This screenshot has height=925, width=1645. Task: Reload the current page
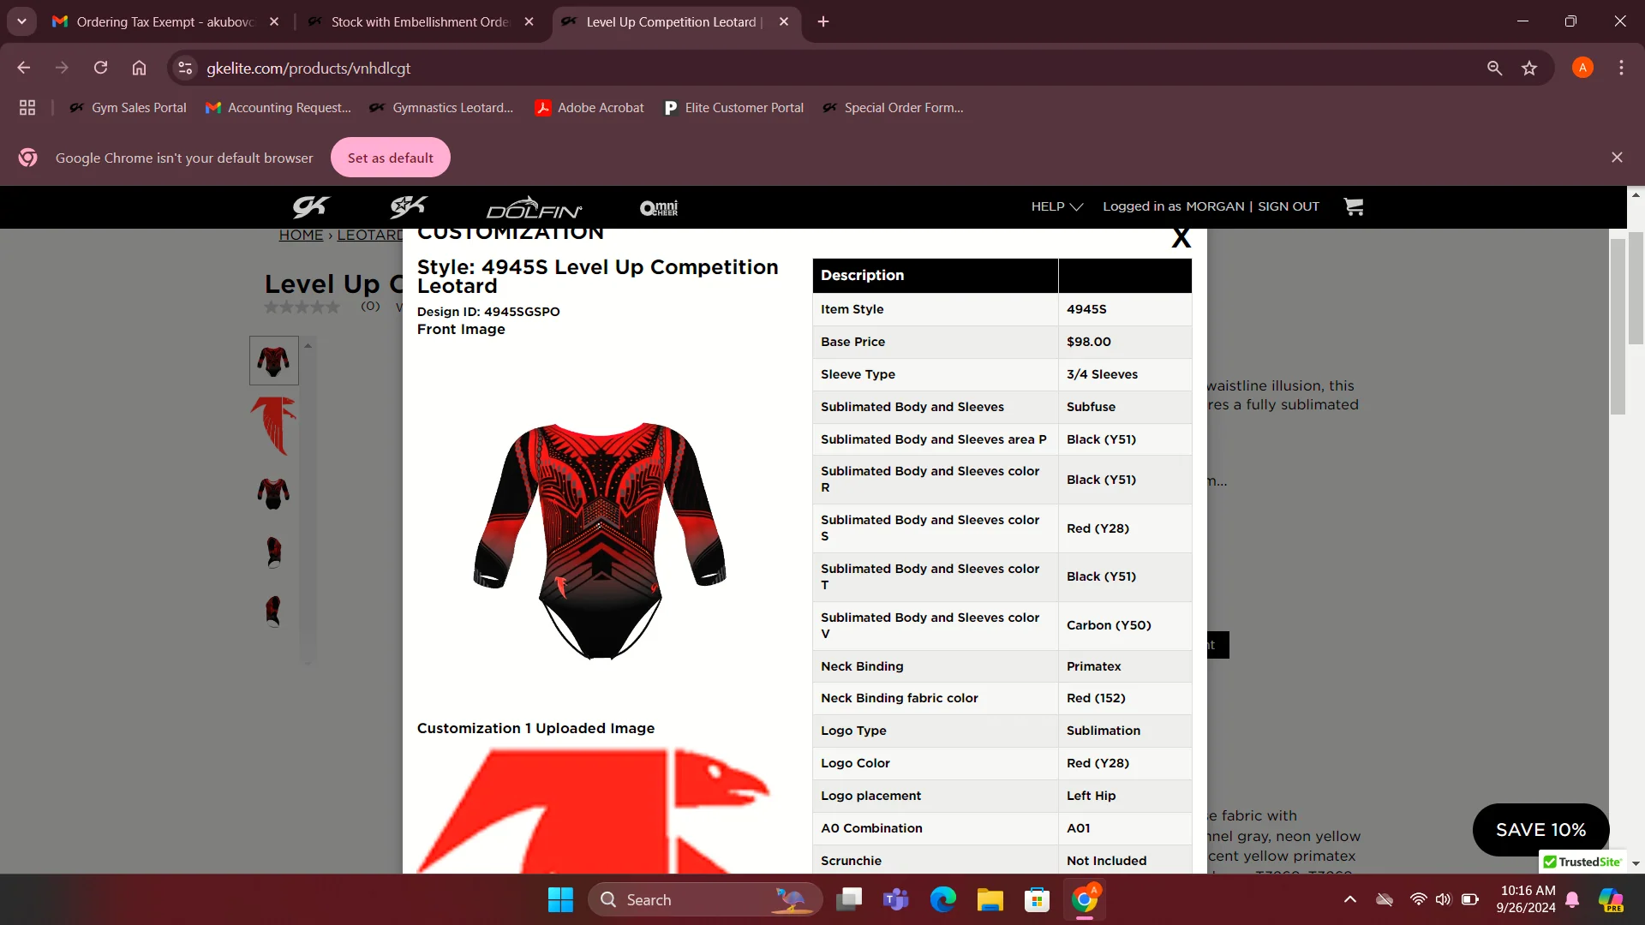coord(101,68)
